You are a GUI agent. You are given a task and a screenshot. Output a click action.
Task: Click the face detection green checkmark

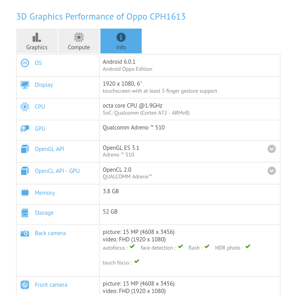[180, 247]
